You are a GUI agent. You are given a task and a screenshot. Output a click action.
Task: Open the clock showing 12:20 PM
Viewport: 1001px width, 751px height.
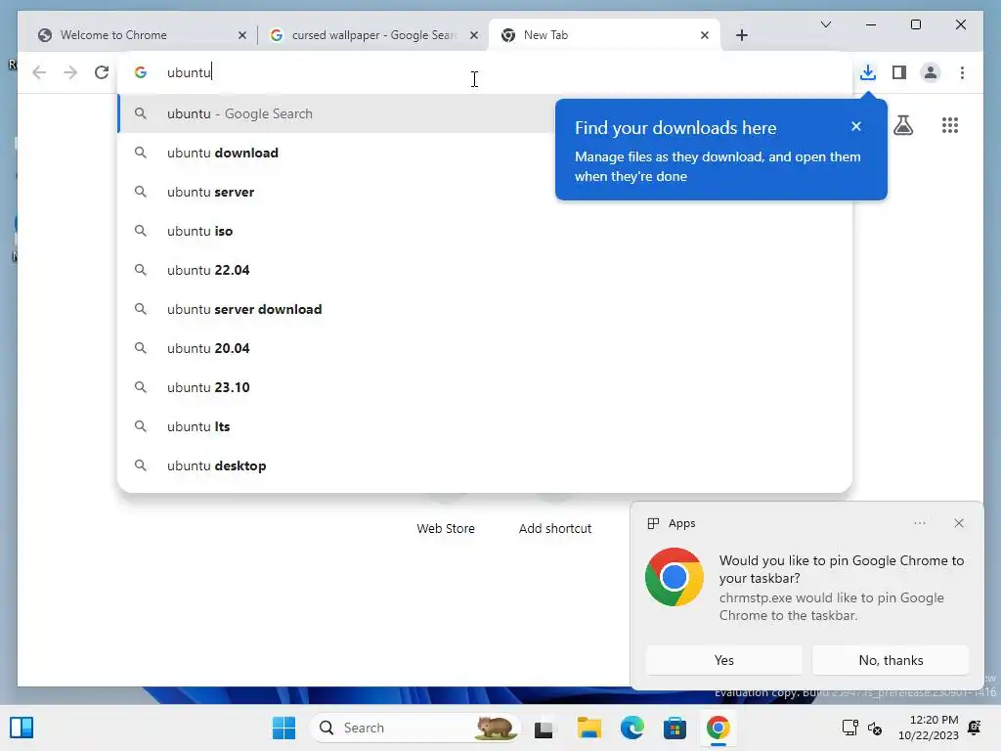(929, 728)
